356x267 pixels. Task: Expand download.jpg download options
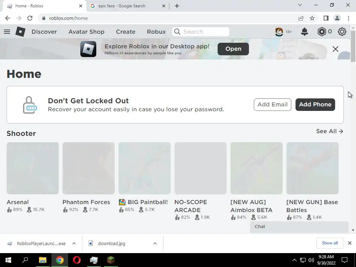155,243
